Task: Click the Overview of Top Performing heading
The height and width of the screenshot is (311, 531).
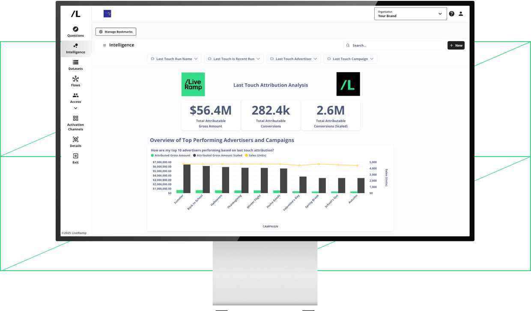Action: click(x=222, y=140)
